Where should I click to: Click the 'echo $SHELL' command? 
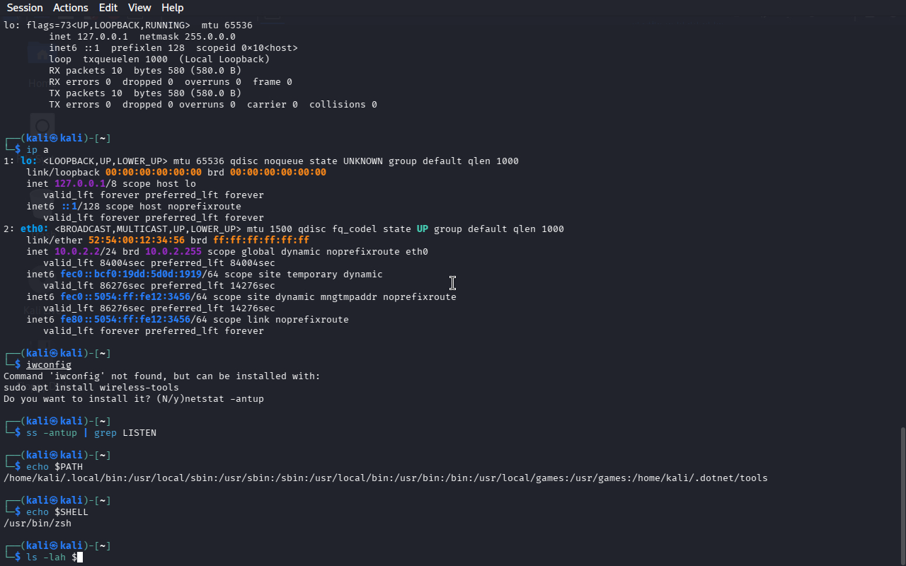click(x=57, y=512)
